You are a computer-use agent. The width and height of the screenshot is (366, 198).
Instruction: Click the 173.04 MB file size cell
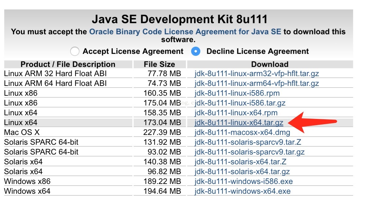162,123
